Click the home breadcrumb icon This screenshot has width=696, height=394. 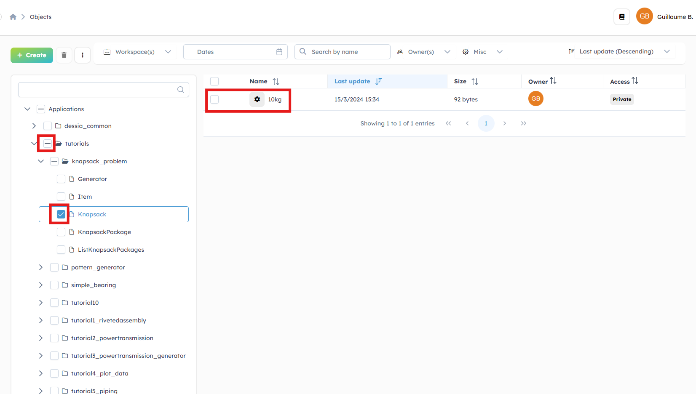pyautogui.click(x=13, y=17)
